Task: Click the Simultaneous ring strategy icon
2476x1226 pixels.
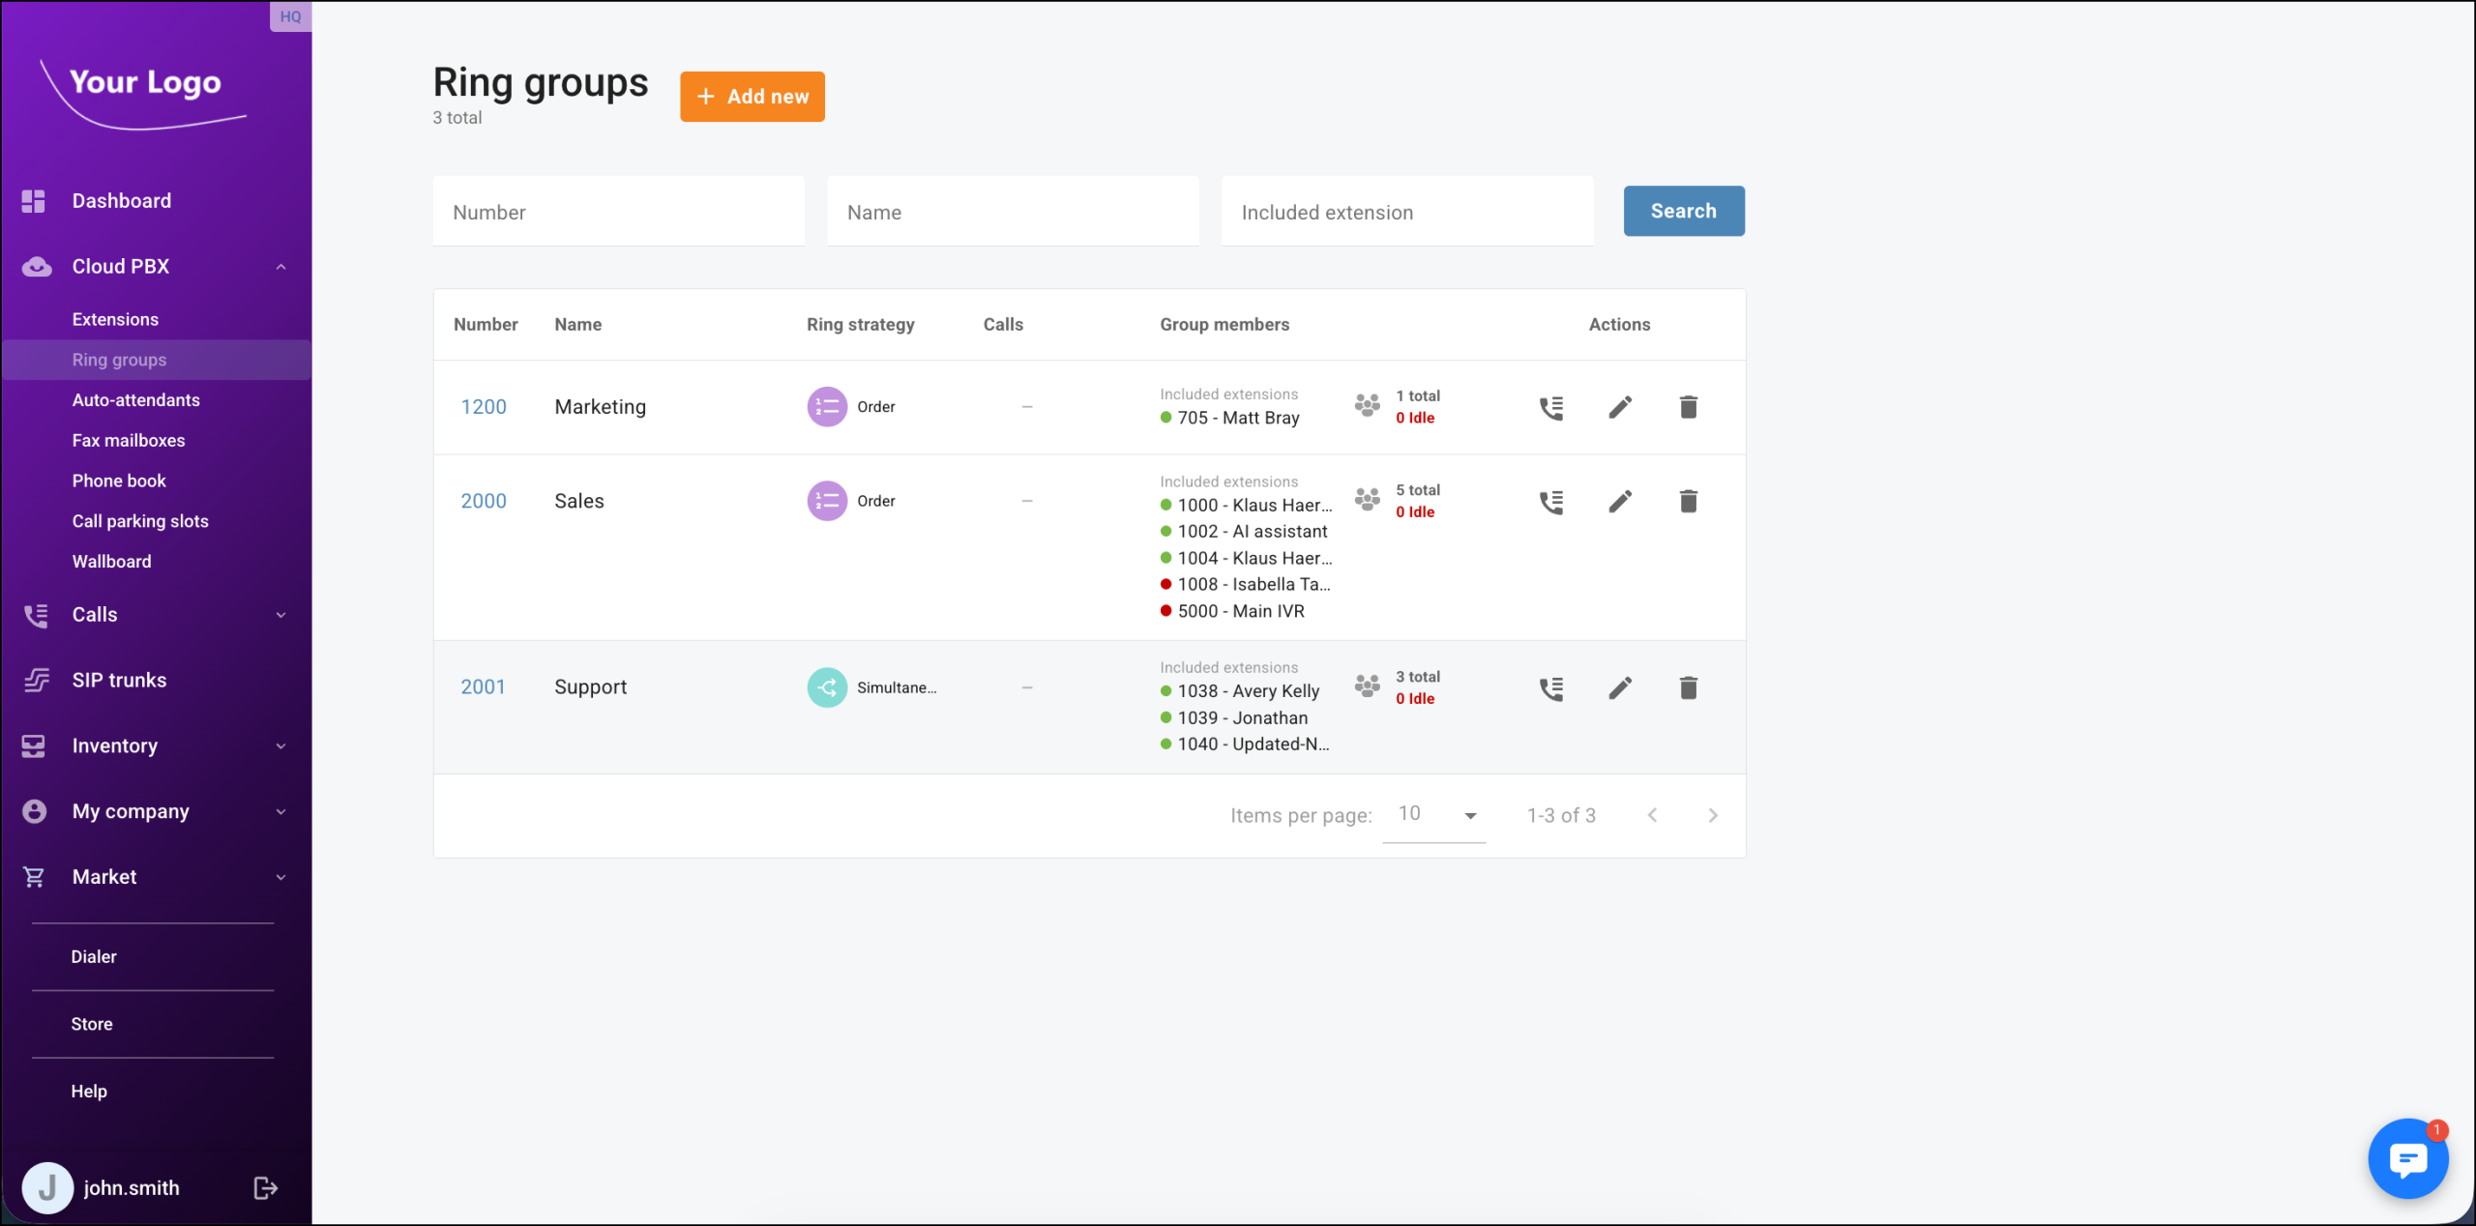Action: pos(827,687)
